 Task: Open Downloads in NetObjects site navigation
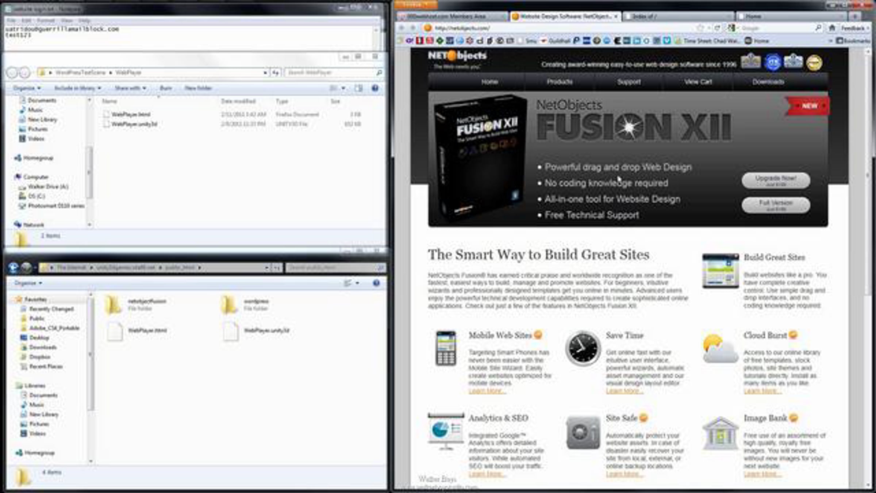click(768, 82)
